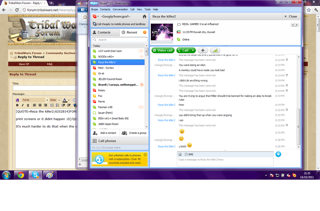Screen dimensions: 320x211
Task: Open JELLEH Council Room chat
Action: pos(118,79)
